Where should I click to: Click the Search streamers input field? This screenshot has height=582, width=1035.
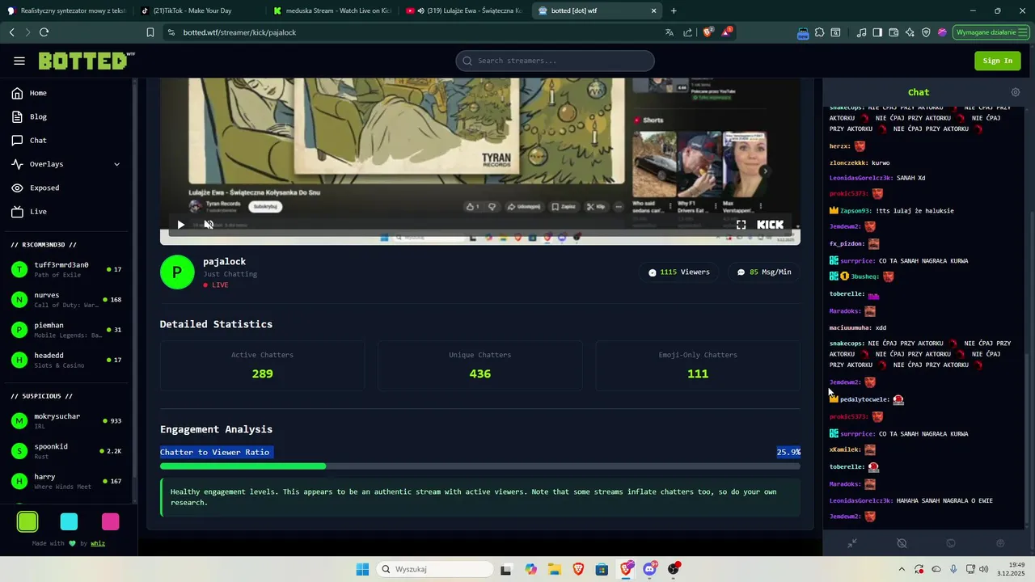pos(555,61)
